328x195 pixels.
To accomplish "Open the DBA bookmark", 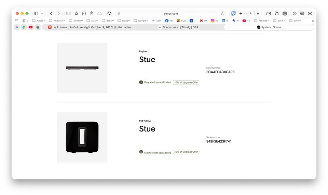I will pyautogui.click(x=157, y=21).
